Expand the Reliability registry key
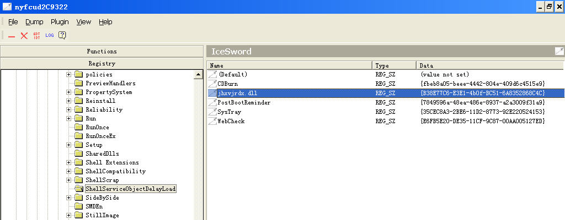 [x=68, y=110]
